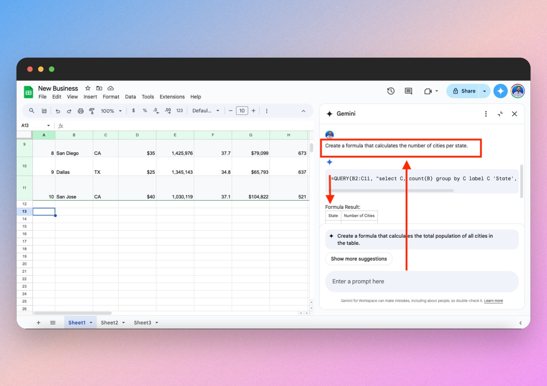547x386 pixels.
Task: Collapse the Gemini panel icon
Action: click(500, 114)
